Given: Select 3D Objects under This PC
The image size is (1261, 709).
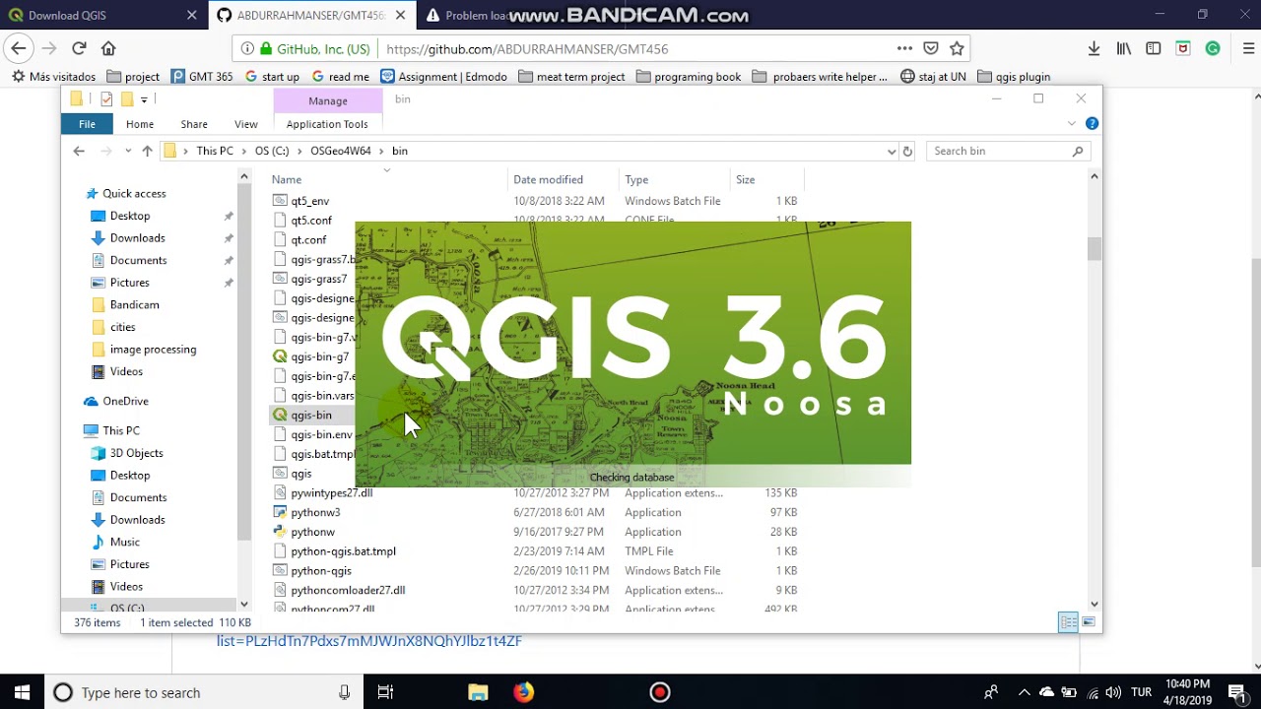Looking at the screenshot, I should coord(136,453).
